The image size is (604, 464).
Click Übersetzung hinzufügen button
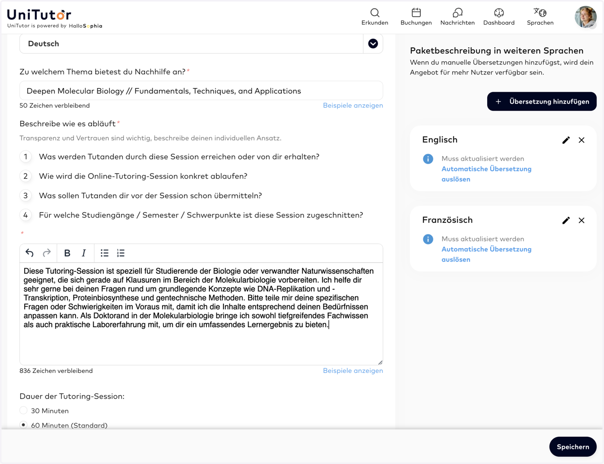pos(542,102)
